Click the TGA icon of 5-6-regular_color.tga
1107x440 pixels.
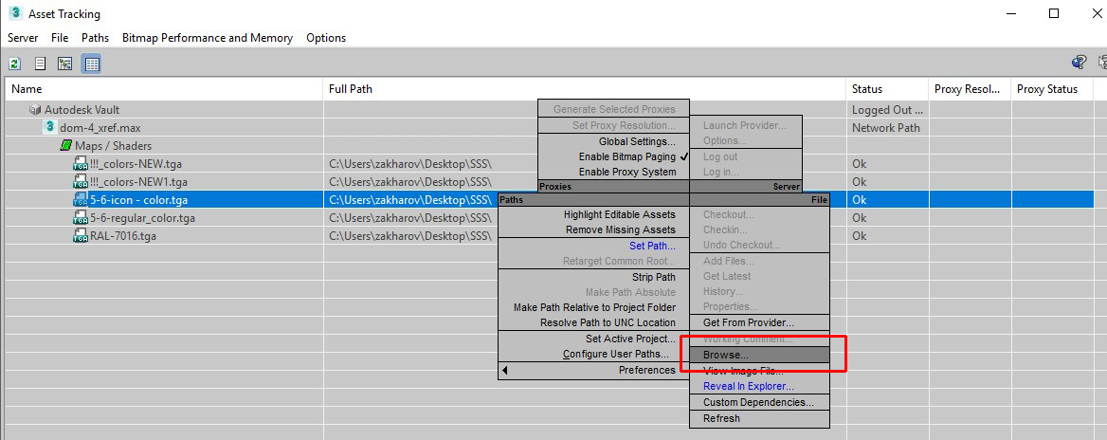[x=81, y=217]
